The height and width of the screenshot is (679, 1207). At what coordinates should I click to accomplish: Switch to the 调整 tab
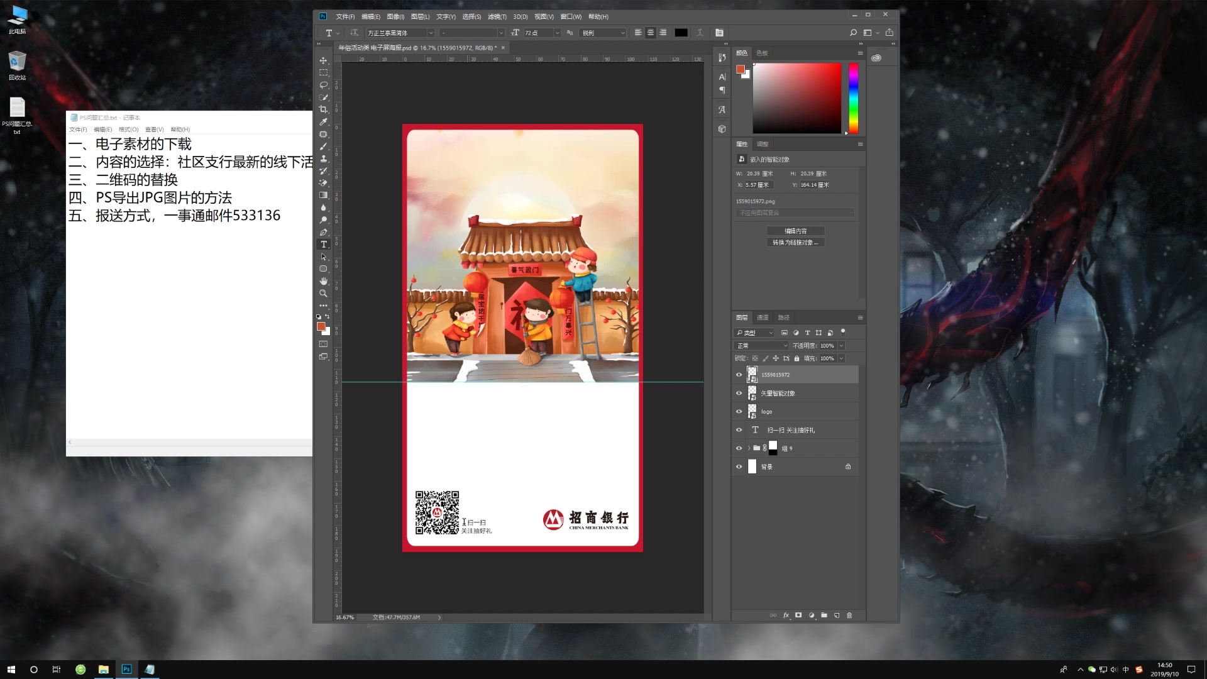tap(763, 144)
